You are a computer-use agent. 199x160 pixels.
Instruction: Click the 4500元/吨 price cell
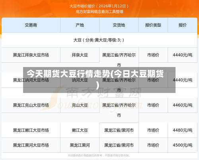(183, 145)
